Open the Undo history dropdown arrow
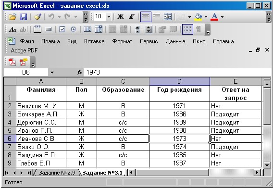 60,17
